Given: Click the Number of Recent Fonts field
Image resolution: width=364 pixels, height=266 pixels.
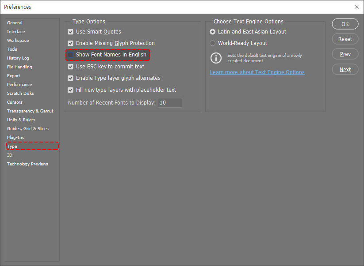Looking at the screenshot, I should click(170, 103).
